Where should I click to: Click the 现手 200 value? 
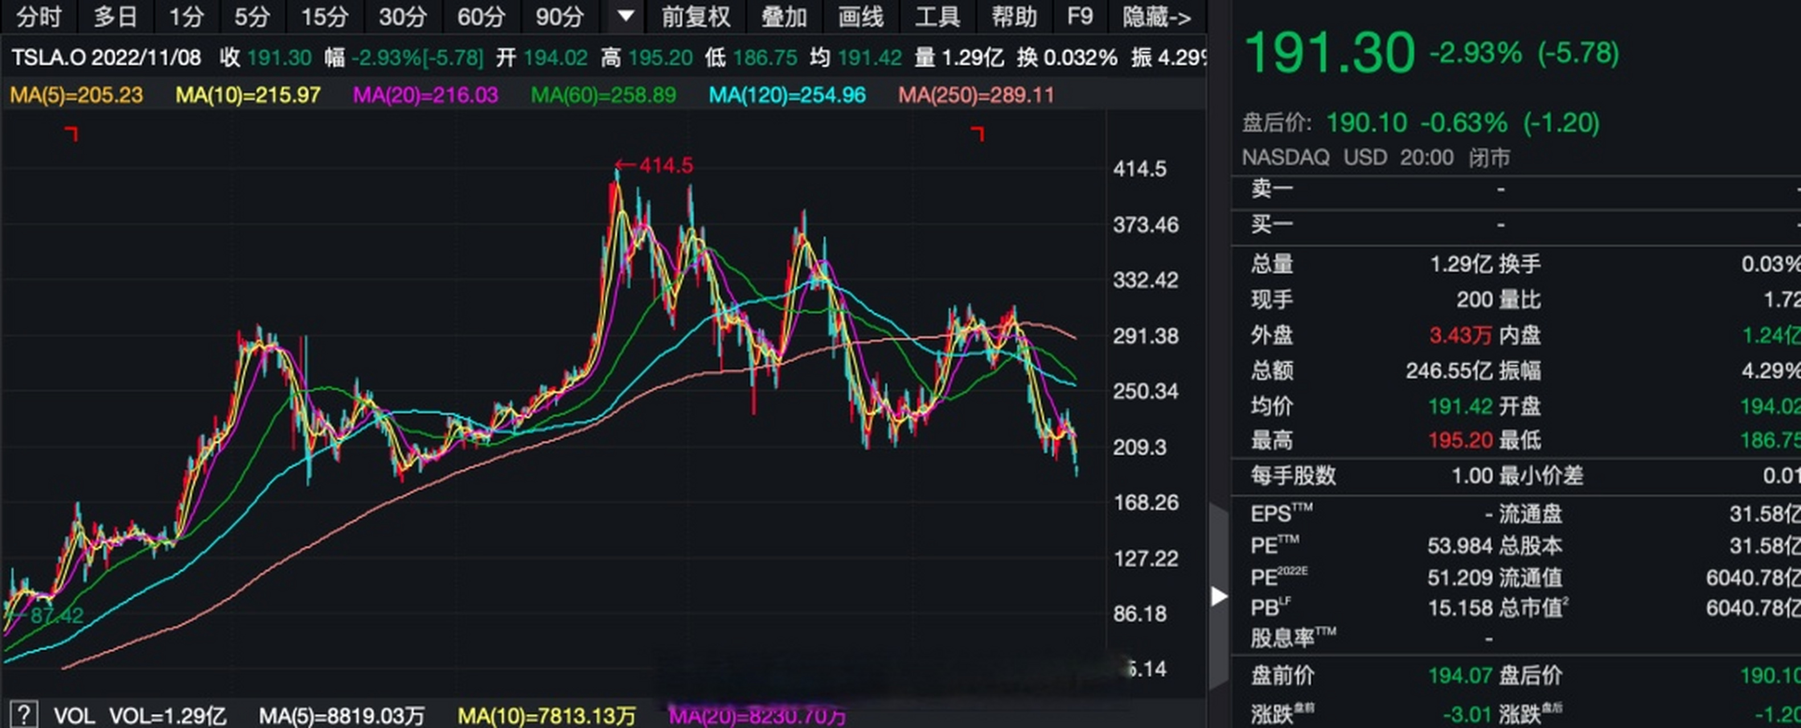point(1475,300)
